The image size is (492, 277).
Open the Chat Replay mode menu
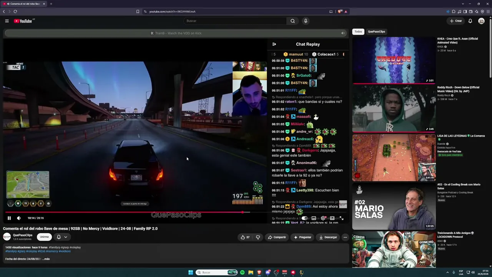point(274,44)
